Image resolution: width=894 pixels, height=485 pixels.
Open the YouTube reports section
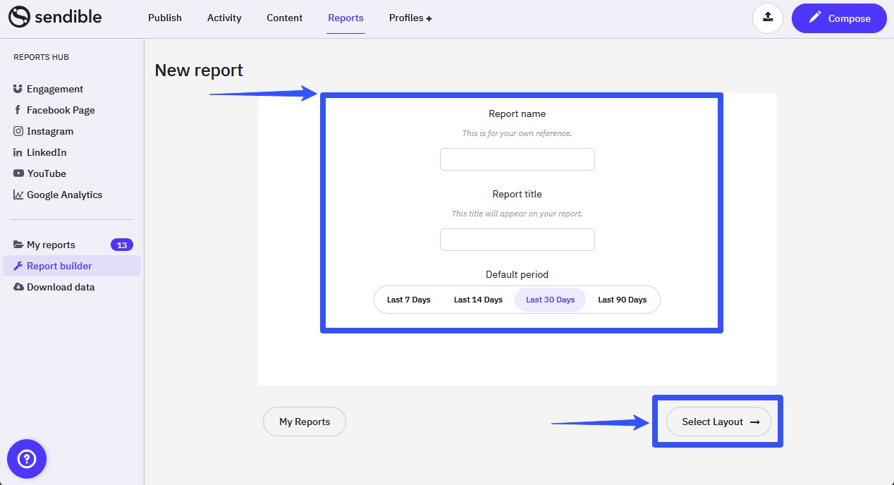(47, 173)
